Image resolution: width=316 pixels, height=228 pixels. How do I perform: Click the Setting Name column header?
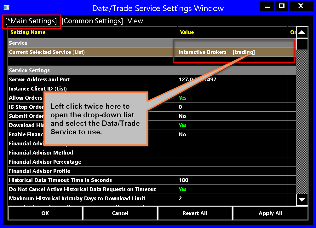tap(28, 32)
